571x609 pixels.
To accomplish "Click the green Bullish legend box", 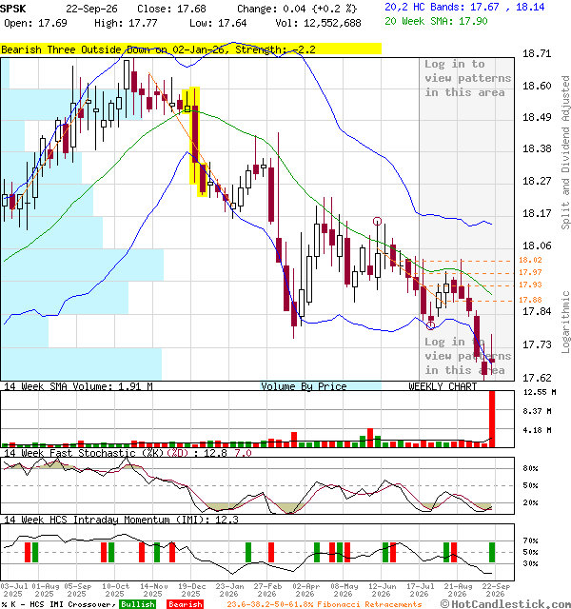I will tap(137, 604).
